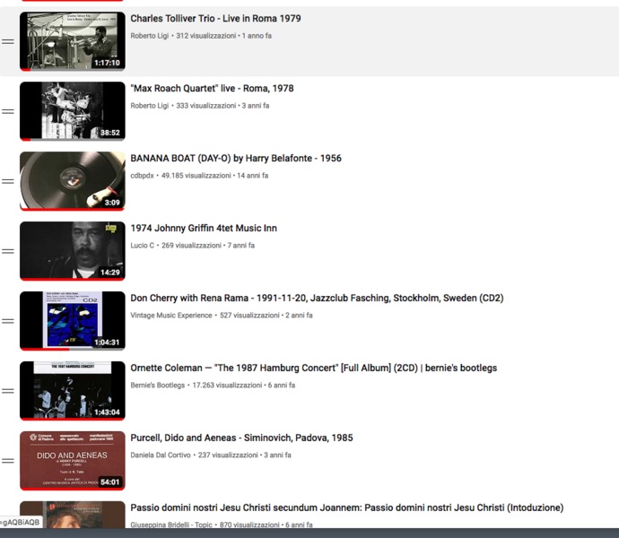This screenshot has height=538, width=619.
Task: Open the Don Cherry with Rena Rama thumbnail
Action: (72, 321)
